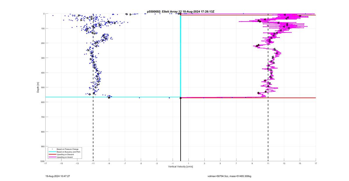Click legend entry 'Based on Pressure Change'

[67, 149]
